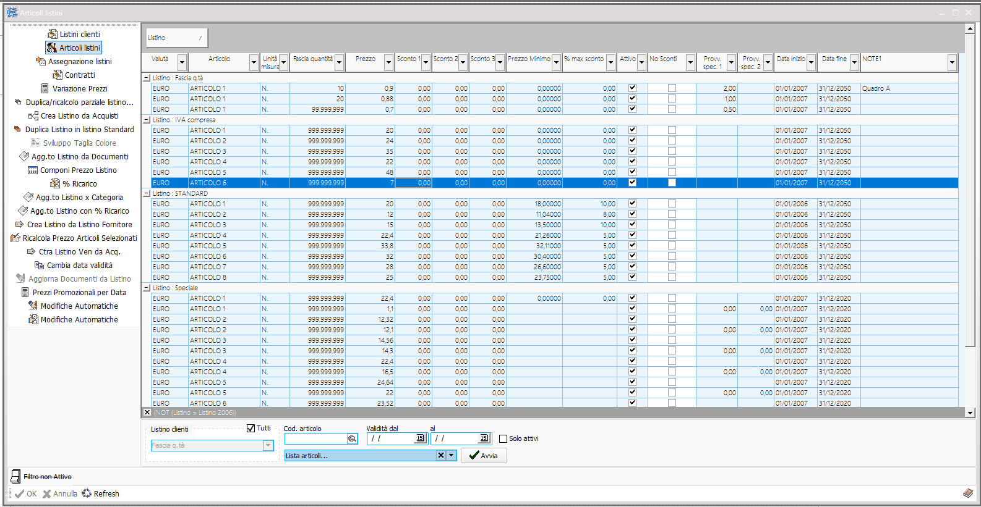981x507 pixels.
Task: Open the % Ricarico entry
Action: (x=74, y=184)
